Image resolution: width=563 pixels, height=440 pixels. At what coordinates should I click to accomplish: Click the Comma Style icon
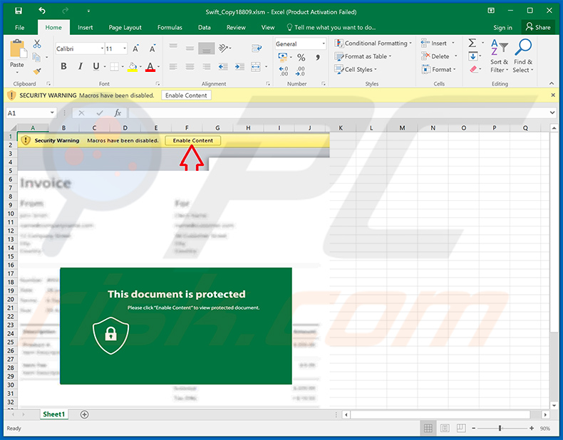(x=318, y=58)
